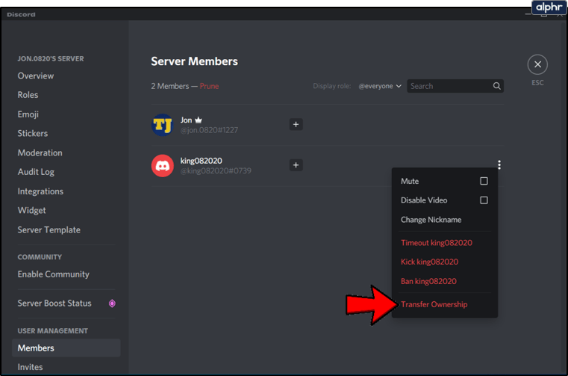
Task: Select Transfer Ownership from context menu
Action: (x=434, y=304)
